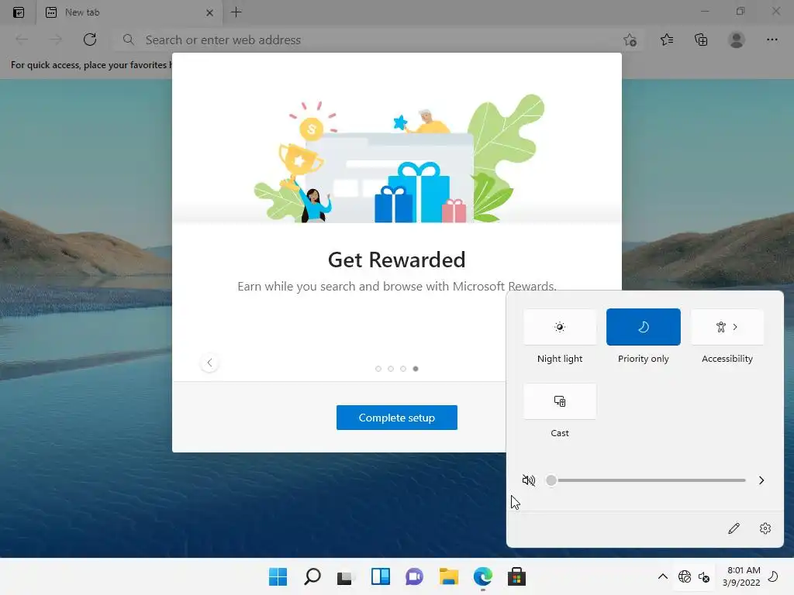The width and height of the screenshot is (794, 595).
Task: Show hidden tray icons chevron
Action: (662, 576)
